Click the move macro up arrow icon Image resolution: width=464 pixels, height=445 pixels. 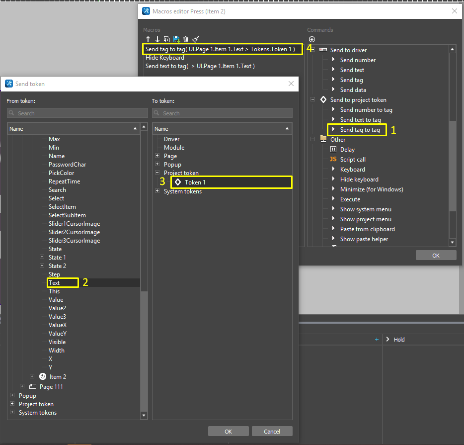pyautogui.click(x=148, y=39)
